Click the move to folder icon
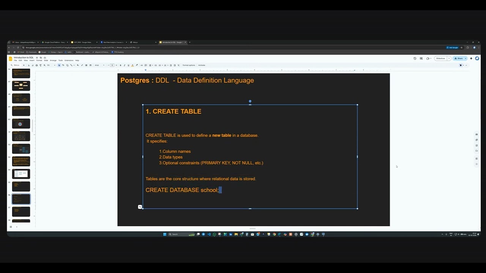This screenshot has width=486, height=273. coord(41,58)
